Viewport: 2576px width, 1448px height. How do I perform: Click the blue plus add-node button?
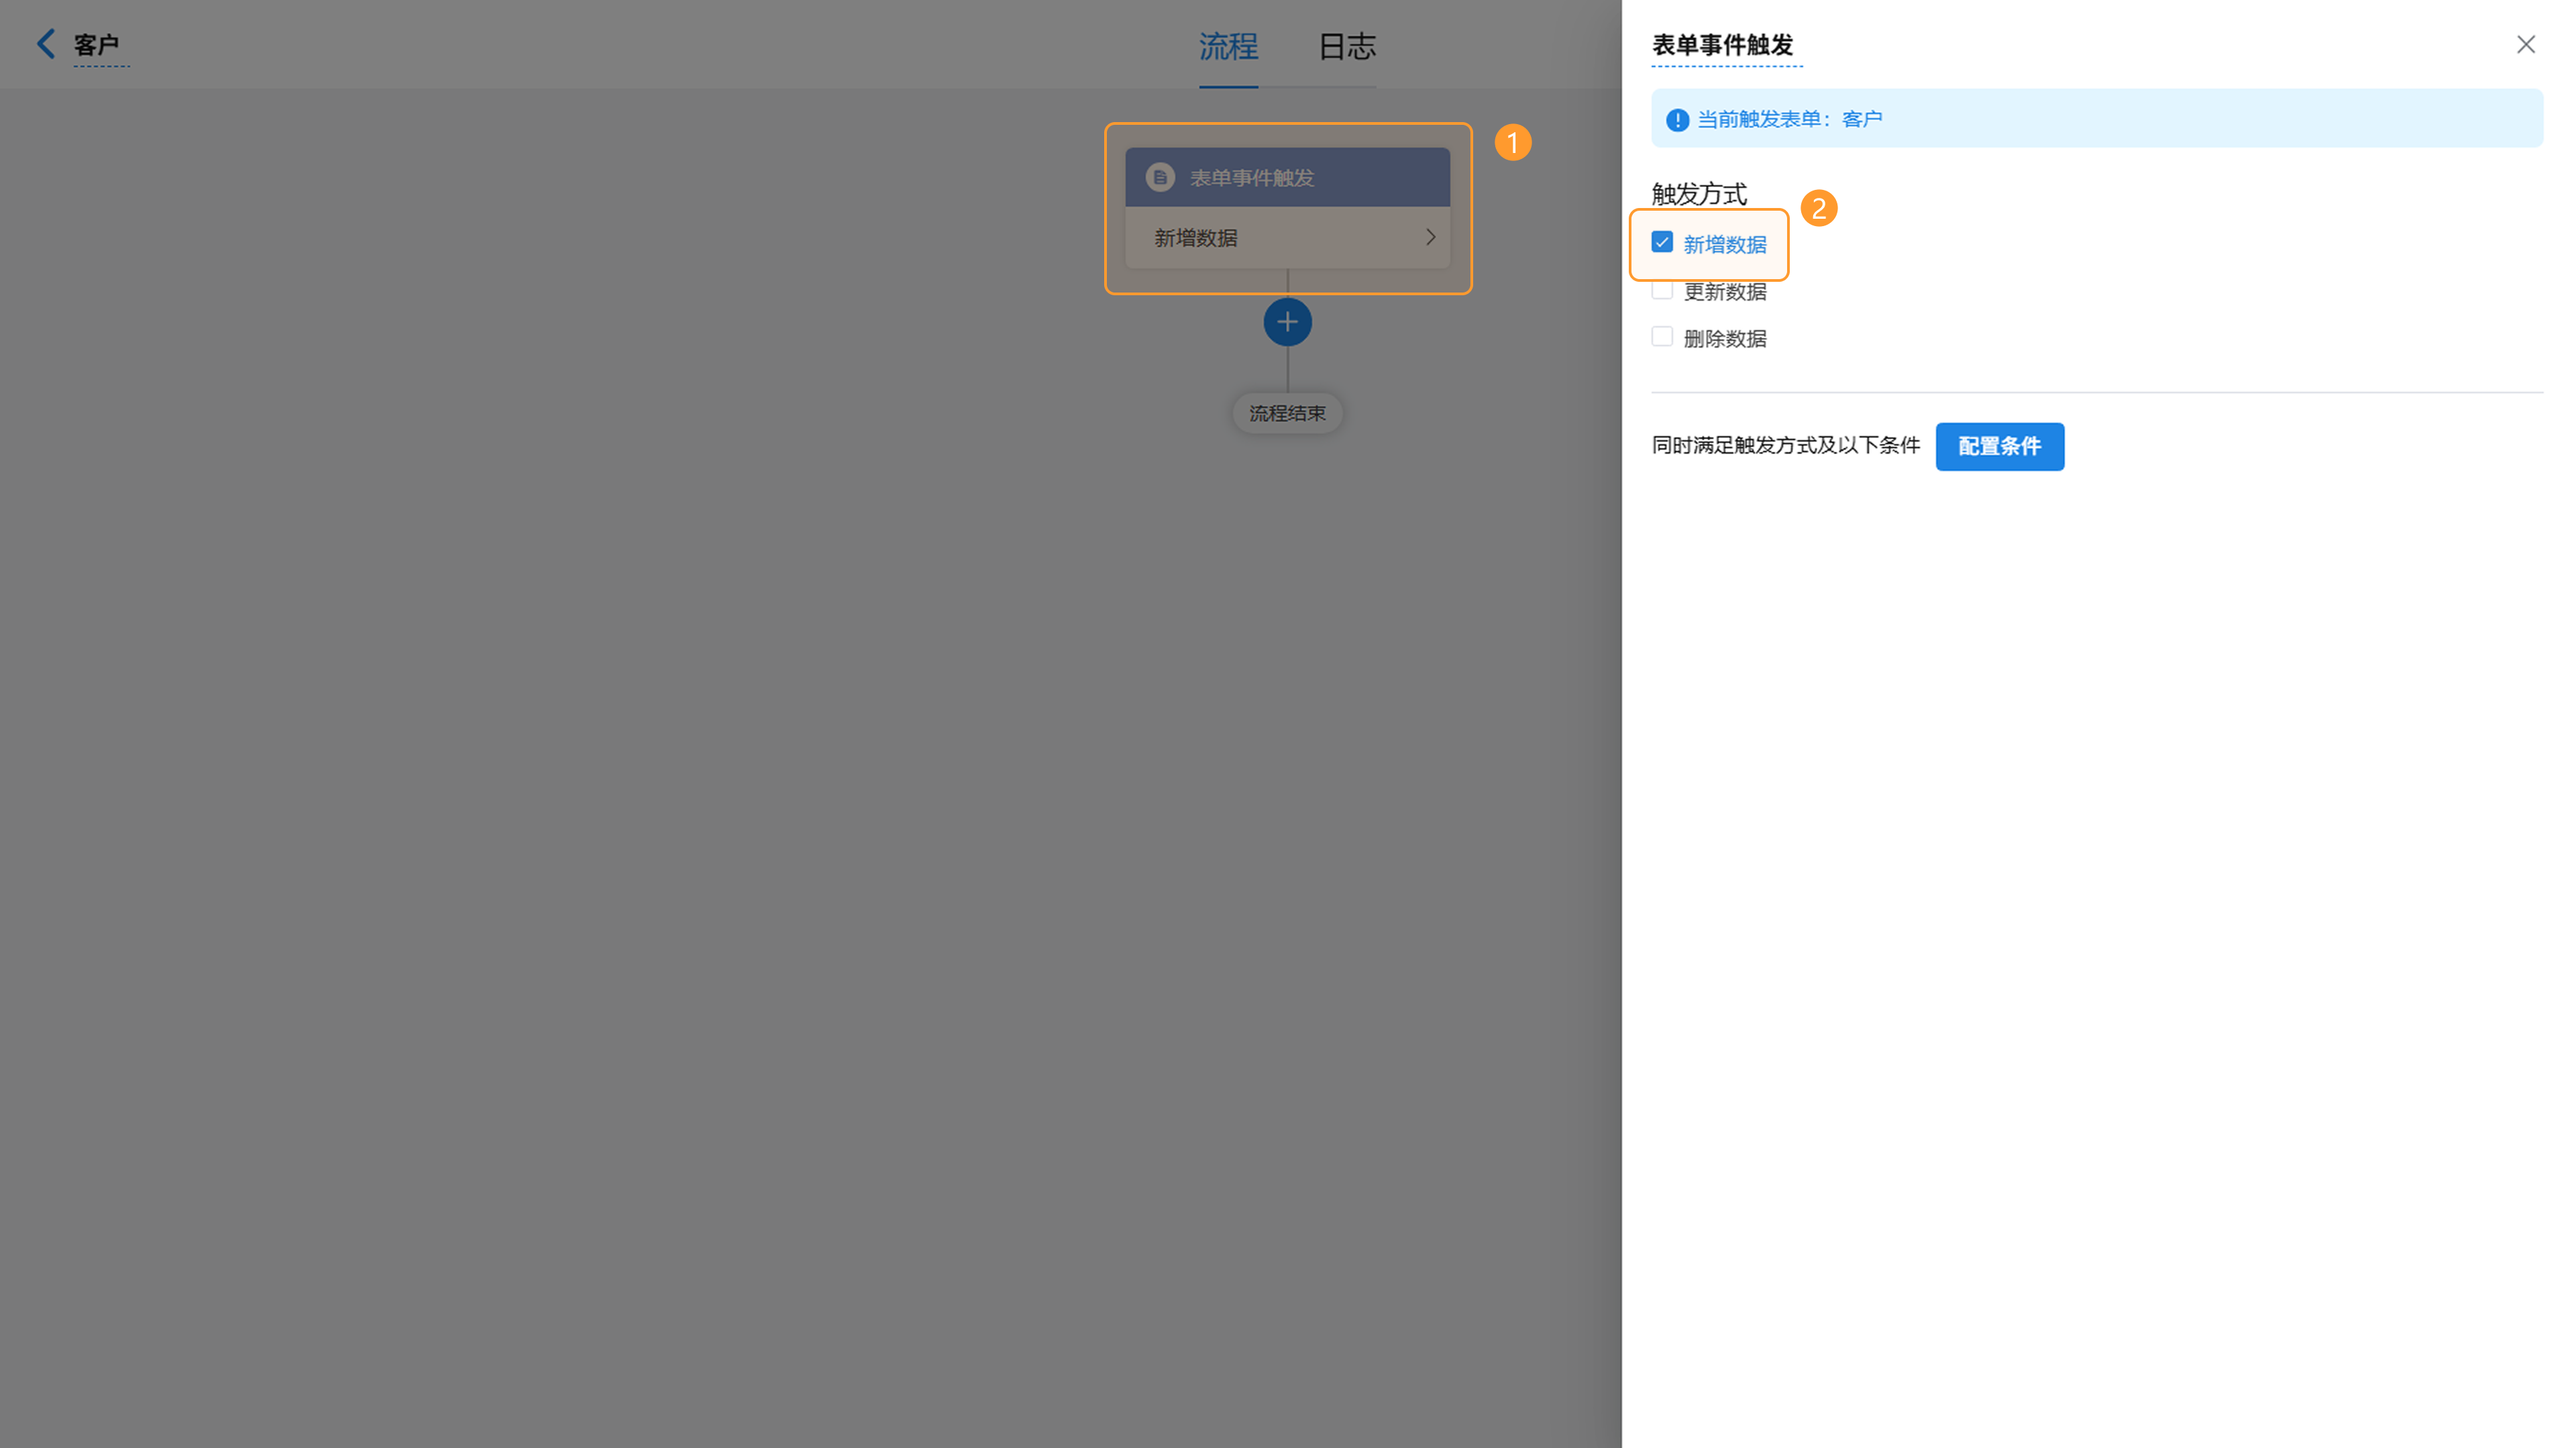point(1287,322)
